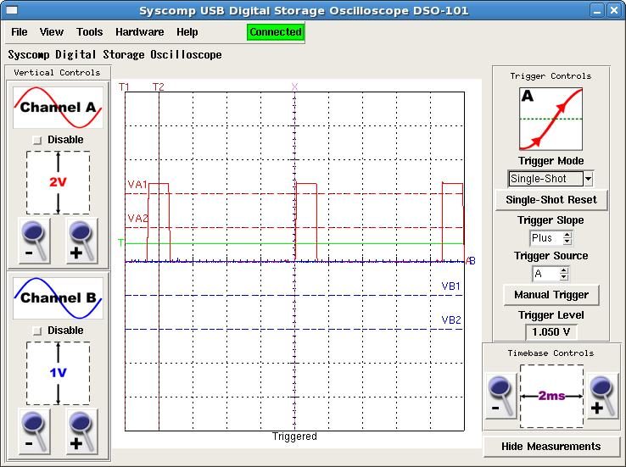Click the Triggered status text

[x=294, y=436]
